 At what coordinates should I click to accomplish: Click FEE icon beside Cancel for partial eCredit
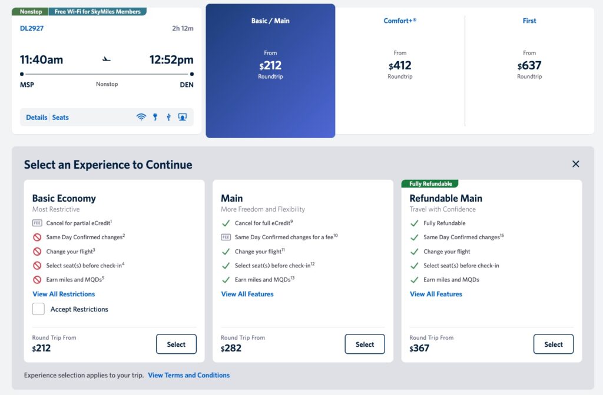tap(37, 223)
